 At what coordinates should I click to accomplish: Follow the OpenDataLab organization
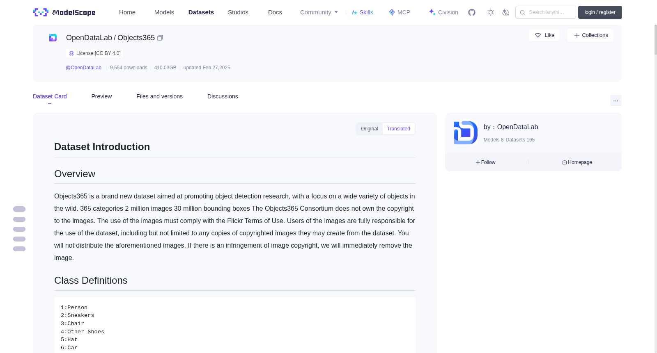coord(486,162)
